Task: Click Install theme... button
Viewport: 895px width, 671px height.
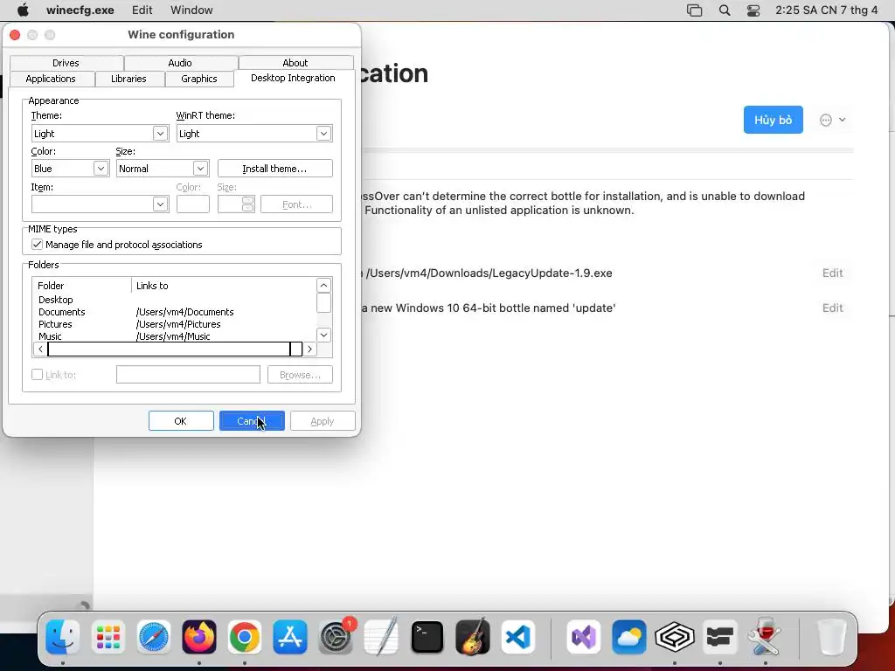Action: coord(275,169)
